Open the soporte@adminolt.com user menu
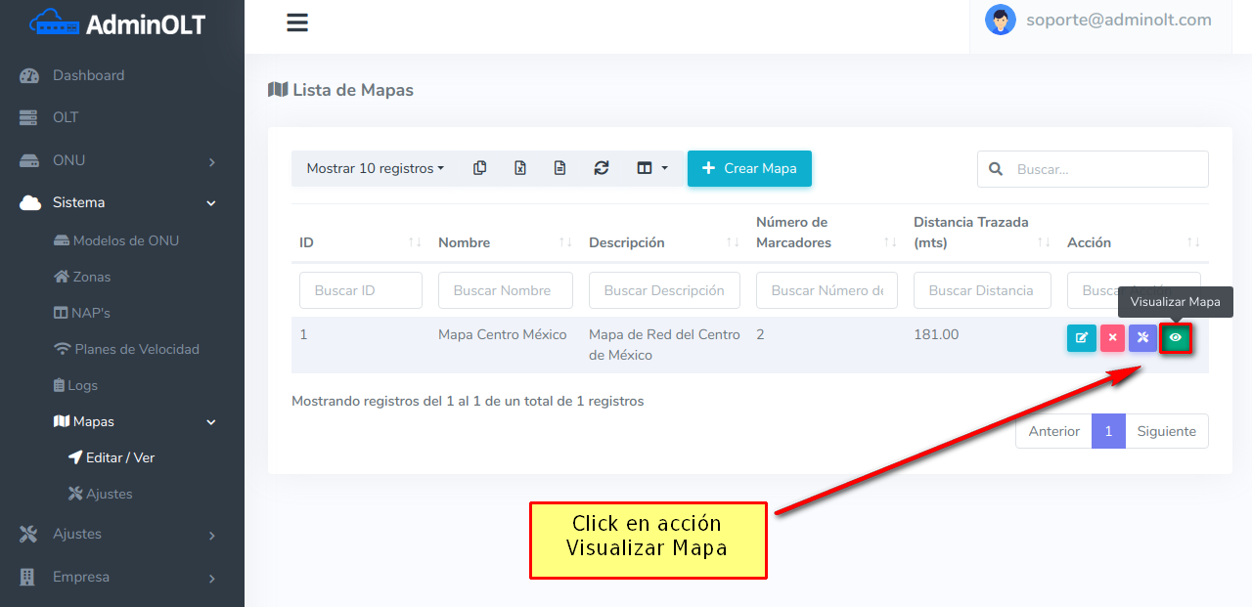The height and width of the screenshot is (607, 1252). tap(1098, 20)
